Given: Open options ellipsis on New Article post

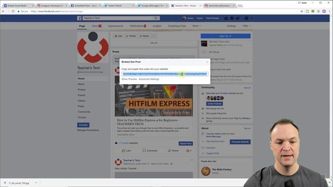Looking at the screenshot, I should [192, 160].
